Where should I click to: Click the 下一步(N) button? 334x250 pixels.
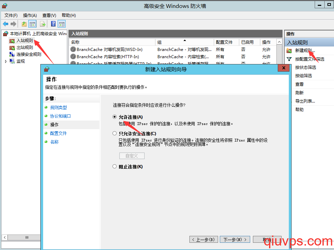pos(235,239)
